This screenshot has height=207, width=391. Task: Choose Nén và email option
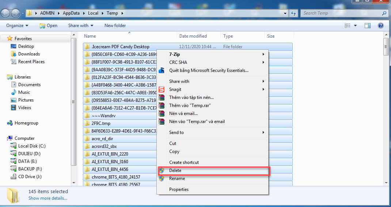coord(212,114)
